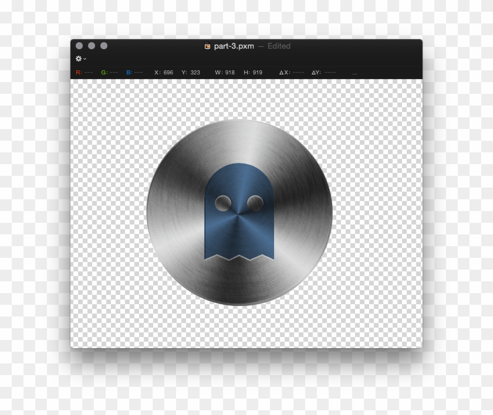The image size is (493, 415).
Task: Open the document title dropdown for part-3.pxm
Action: [x=234, y=46]
